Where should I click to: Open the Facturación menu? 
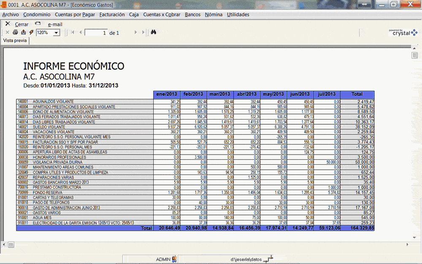click(x=112, y=14)
